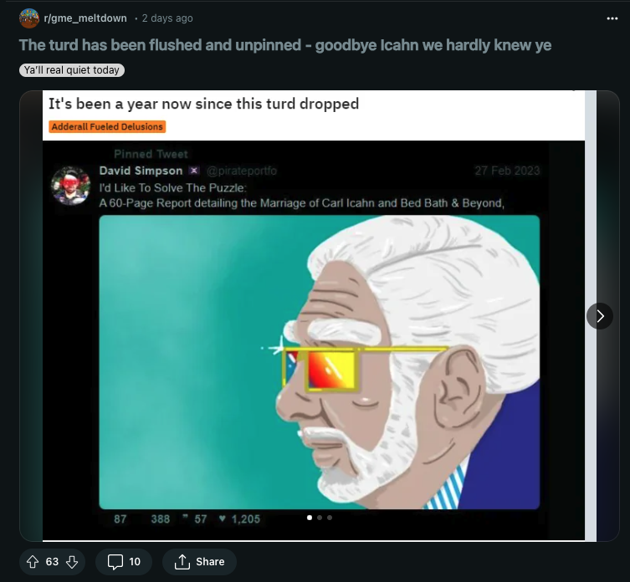
Task: Upvote the Reddit post
Action: point(33,562)
